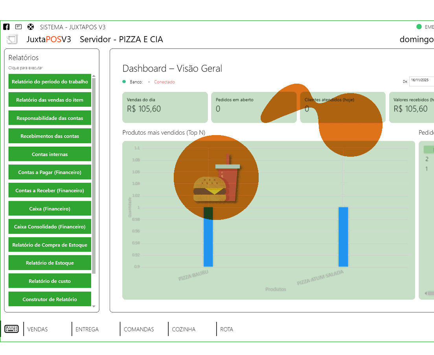Open the ROTA tab
Image resolution: width=434 pixels, height=355 pixels.
click(x=227, y=329)
